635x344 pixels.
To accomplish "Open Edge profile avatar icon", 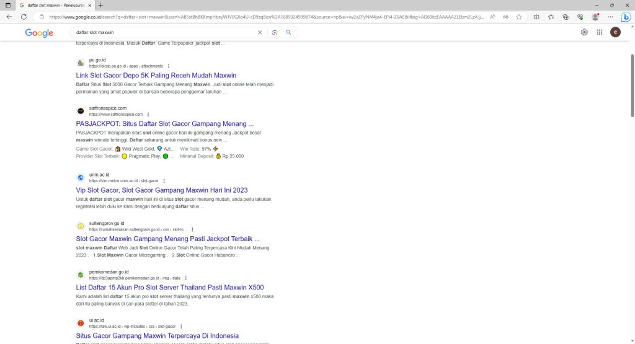I will click(x=595, y=17).
